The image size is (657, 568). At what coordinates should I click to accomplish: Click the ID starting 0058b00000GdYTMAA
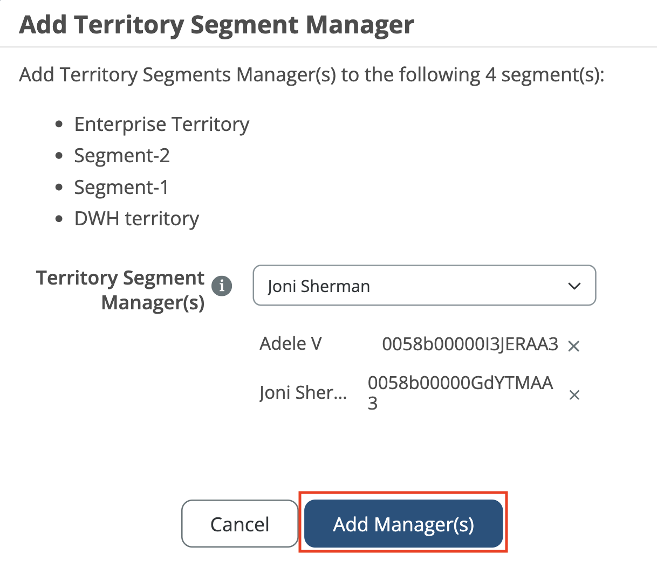click(x=460, y=392)
